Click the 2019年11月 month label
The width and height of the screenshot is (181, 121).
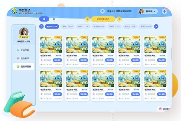pos(103,19)
